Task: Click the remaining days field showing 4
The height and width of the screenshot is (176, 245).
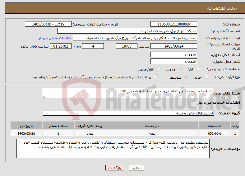Action: [x=93, y=46]
